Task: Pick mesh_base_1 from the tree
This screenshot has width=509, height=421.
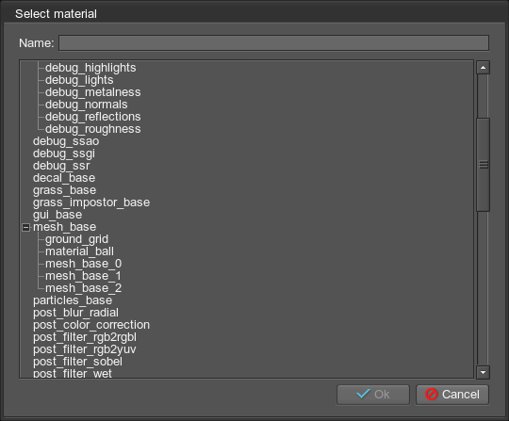Action: pos(84,276)
